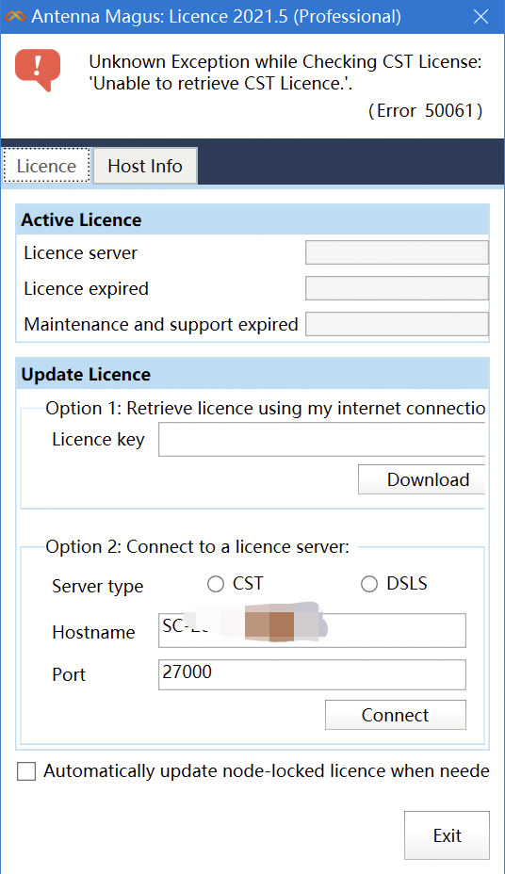This screenshot has height=874, width=505.
Task: Switch to the Licence tab
Action: pos(47,166)
